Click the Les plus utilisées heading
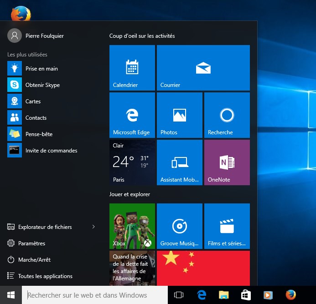316x304 pixels. 27,55
